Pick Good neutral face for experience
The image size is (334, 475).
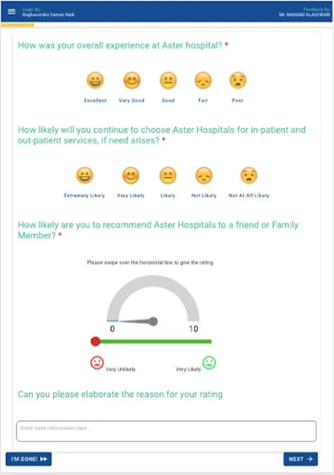point(168,81)
